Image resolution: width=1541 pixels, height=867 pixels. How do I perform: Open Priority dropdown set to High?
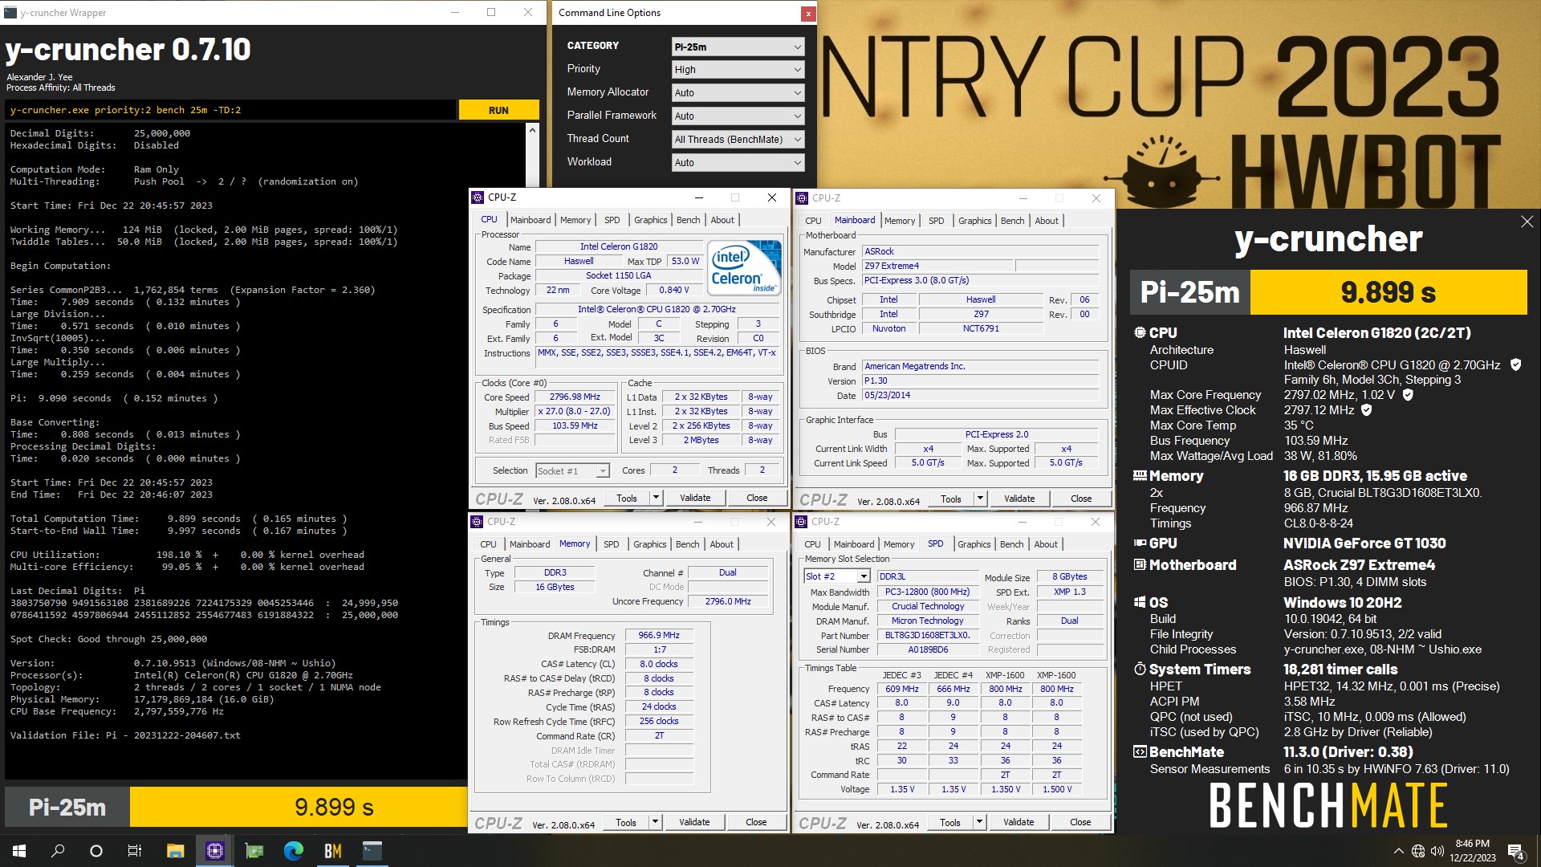coord(738,70)
